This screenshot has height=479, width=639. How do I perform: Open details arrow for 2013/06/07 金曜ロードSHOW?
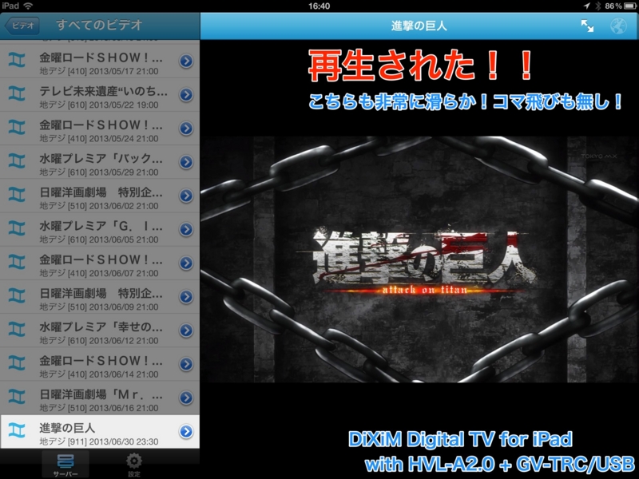186,263
